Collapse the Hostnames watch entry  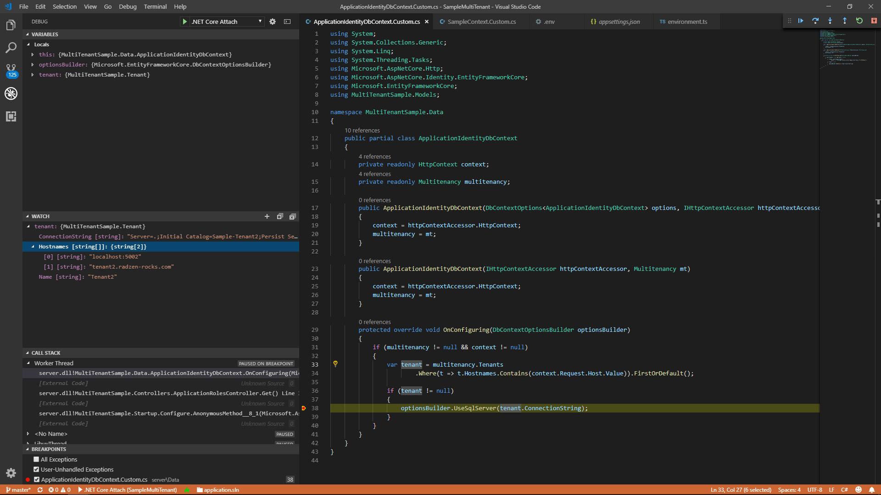(33, 247)
